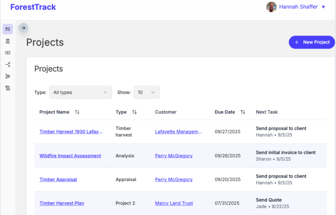Change the Show rows count dropdown
Screen dimensions: 336x215
146,92
